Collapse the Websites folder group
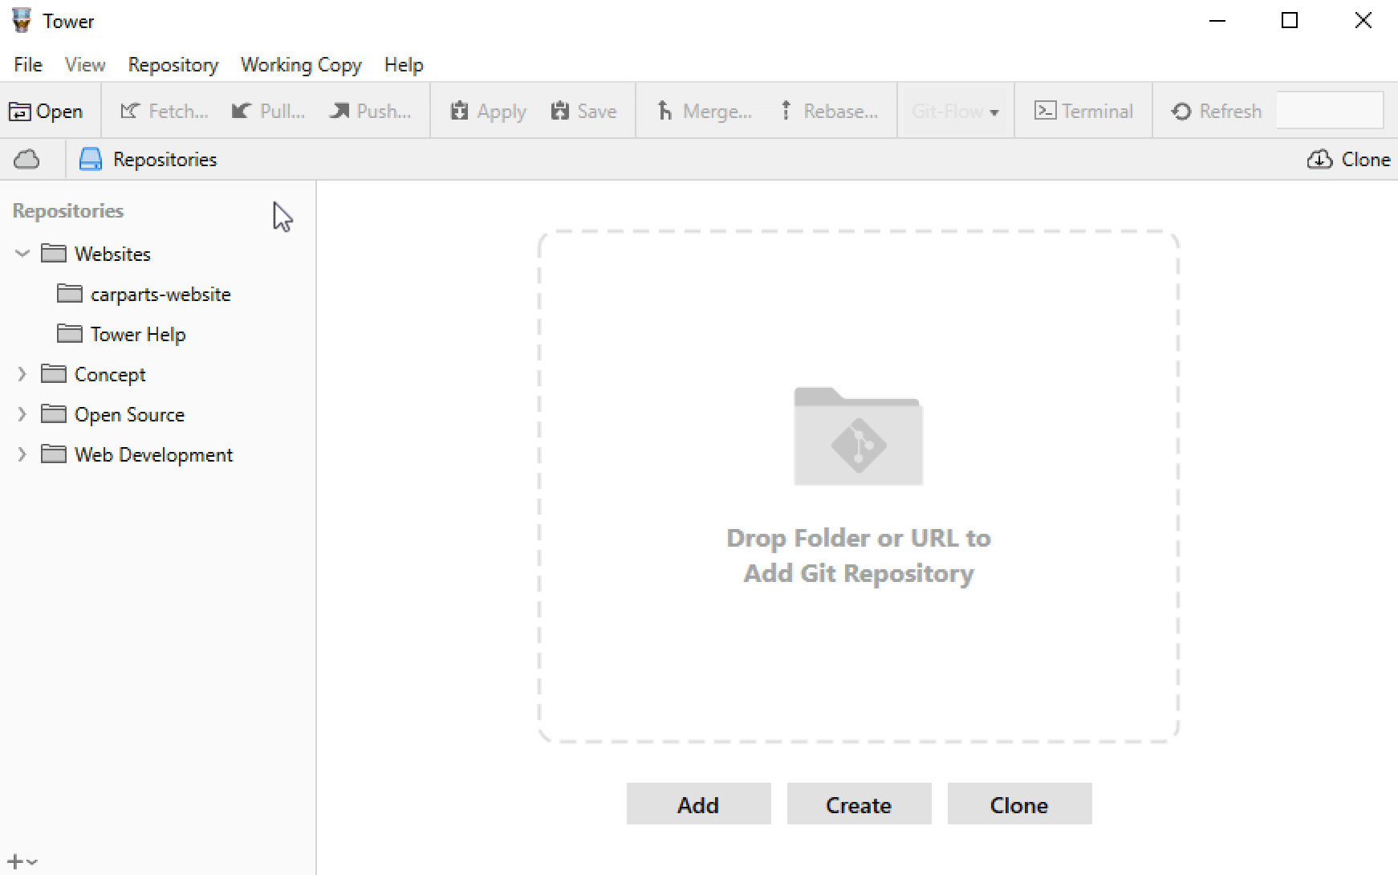Viewport: 1398px width, 875px height. click(22, 254)
